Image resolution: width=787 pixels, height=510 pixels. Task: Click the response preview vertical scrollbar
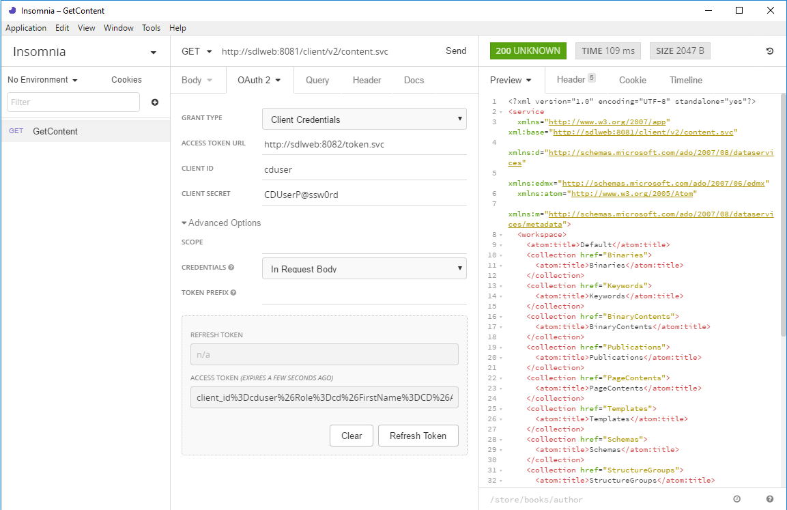coord(782,205)
